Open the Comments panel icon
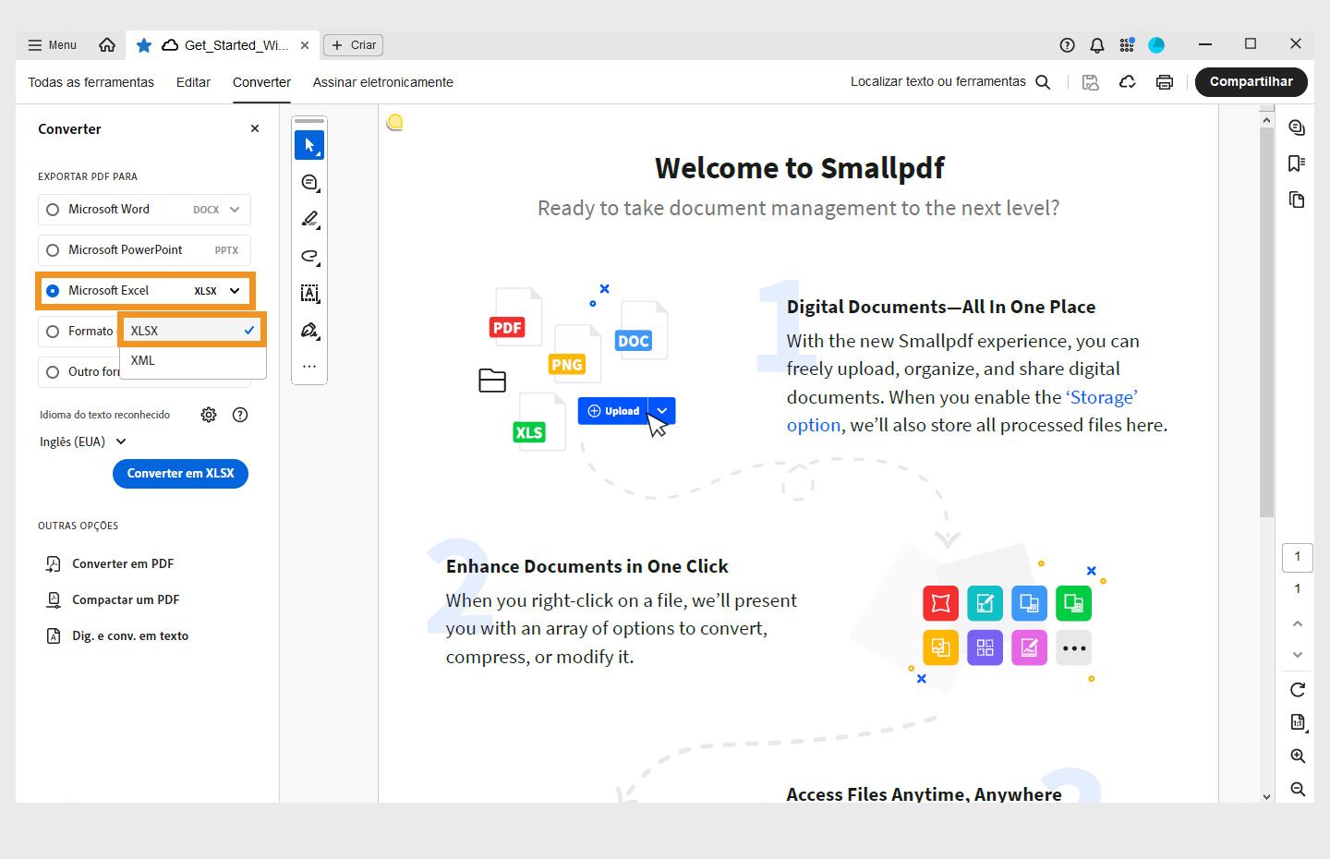Viewport: 1330px width, 859px height. [x=1297, y=127]
